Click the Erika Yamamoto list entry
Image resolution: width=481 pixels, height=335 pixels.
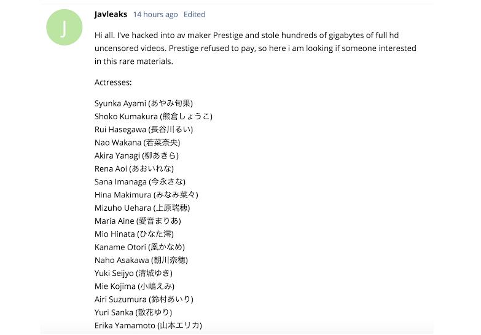pos(148,325)
